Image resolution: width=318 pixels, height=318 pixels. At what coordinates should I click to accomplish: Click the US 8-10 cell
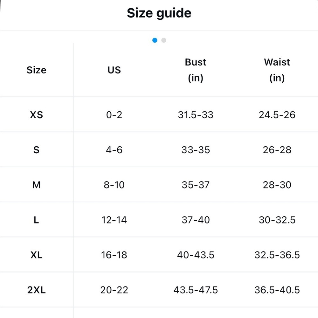point(114,185)
